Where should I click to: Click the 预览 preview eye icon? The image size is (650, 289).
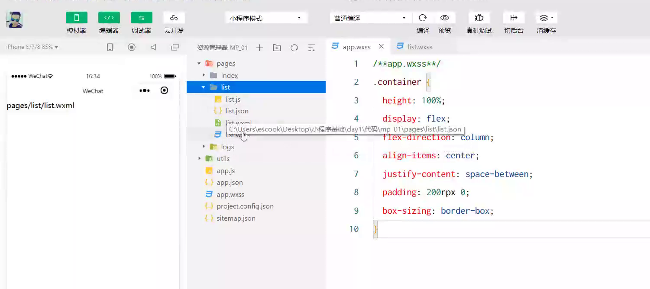click(444, 18)
